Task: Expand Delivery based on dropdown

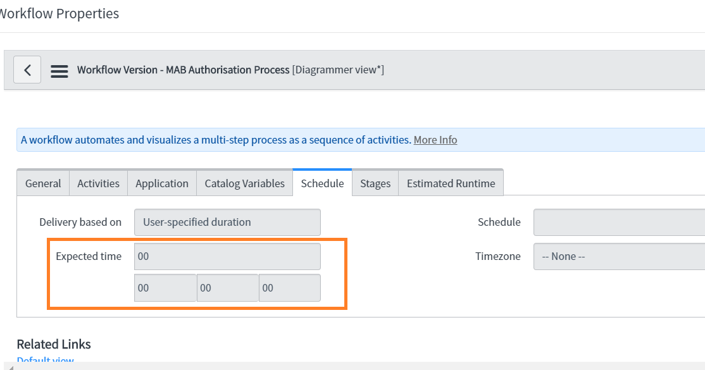Action: click(227, 222)
